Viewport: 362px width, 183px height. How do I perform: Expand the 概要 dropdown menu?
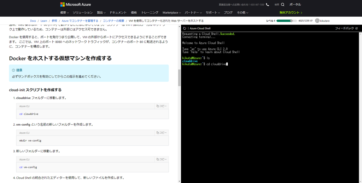(64, 12)
